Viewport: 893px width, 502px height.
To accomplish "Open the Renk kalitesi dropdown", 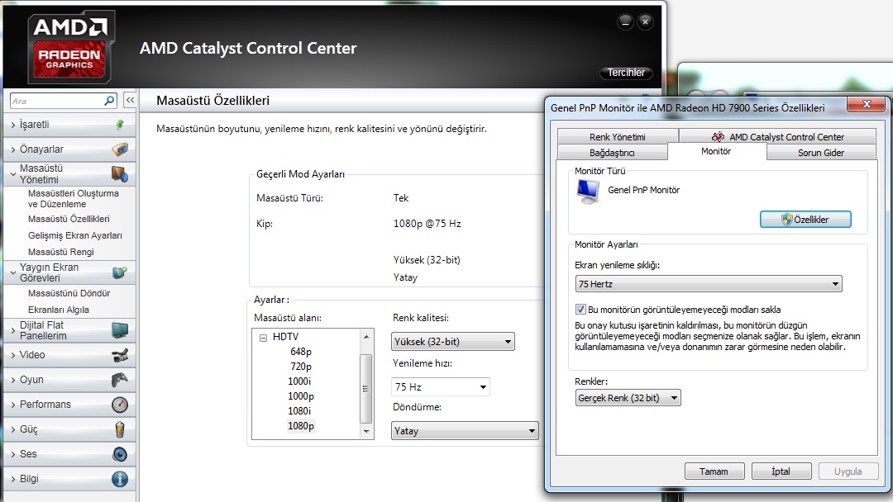I will (453, 341).
